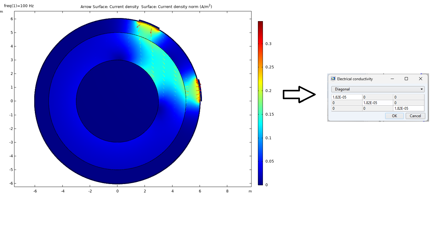
Task: Click the 'freq(1)=100 Hz' label
Action: [19, 6]
